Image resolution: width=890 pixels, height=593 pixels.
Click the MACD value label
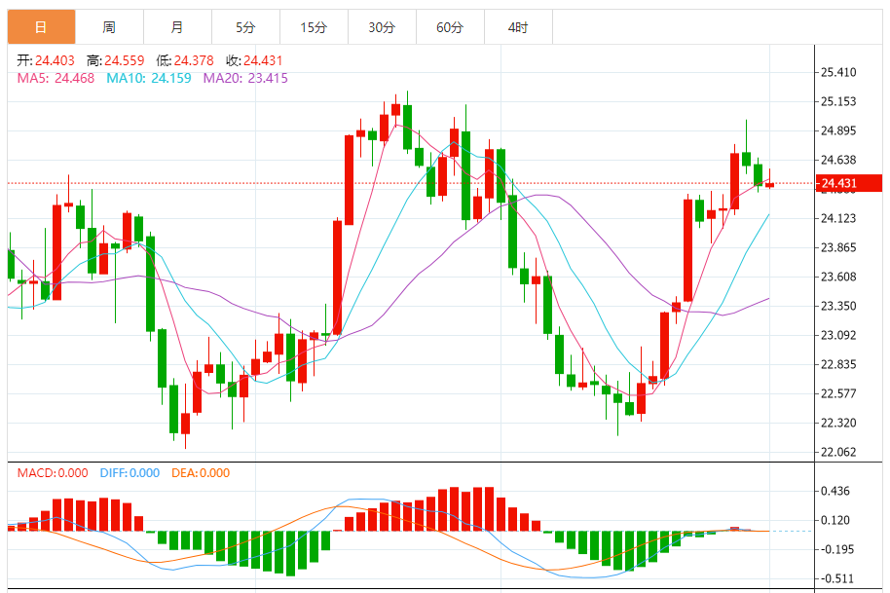coord(53,473)
